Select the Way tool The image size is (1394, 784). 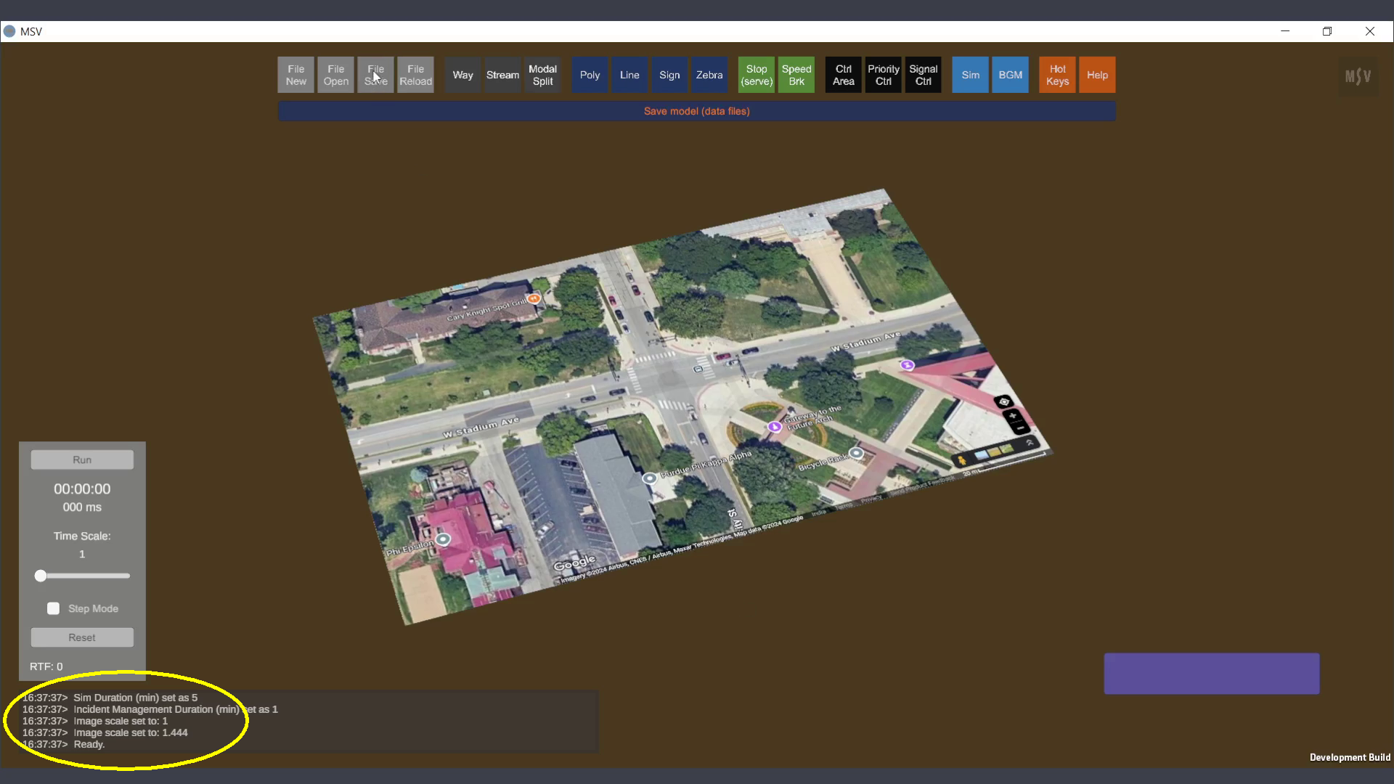coord(462,75)
